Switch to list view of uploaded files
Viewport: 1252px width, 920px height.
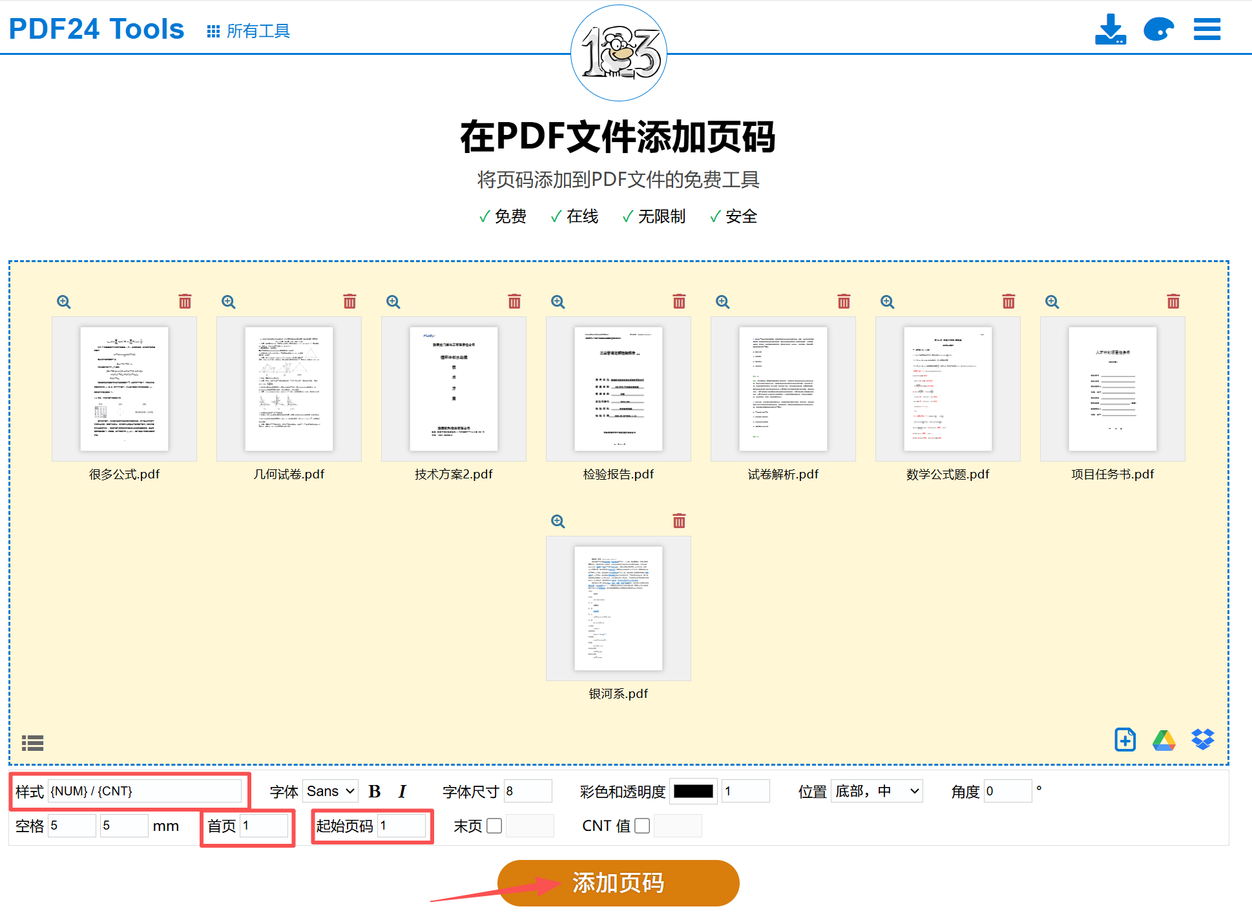tap(32, 743)
